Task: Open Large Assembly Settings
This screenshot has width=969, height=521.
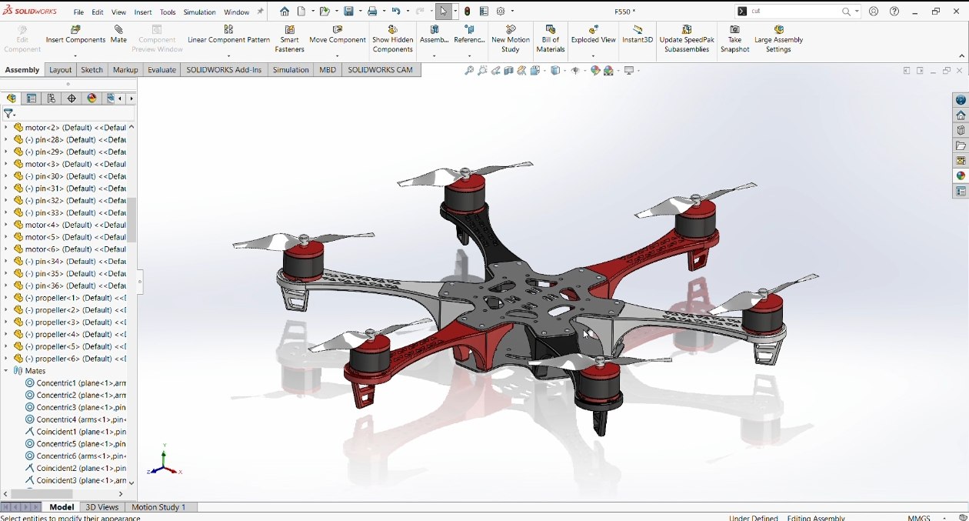Action: 778,39
